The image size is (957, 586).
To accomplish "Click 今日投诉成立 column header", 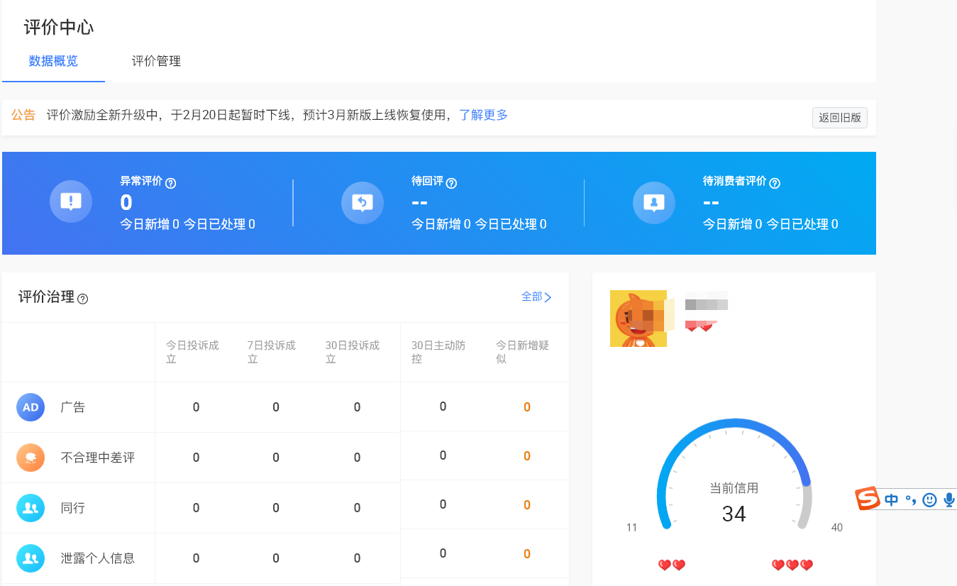I will [192, 352].
